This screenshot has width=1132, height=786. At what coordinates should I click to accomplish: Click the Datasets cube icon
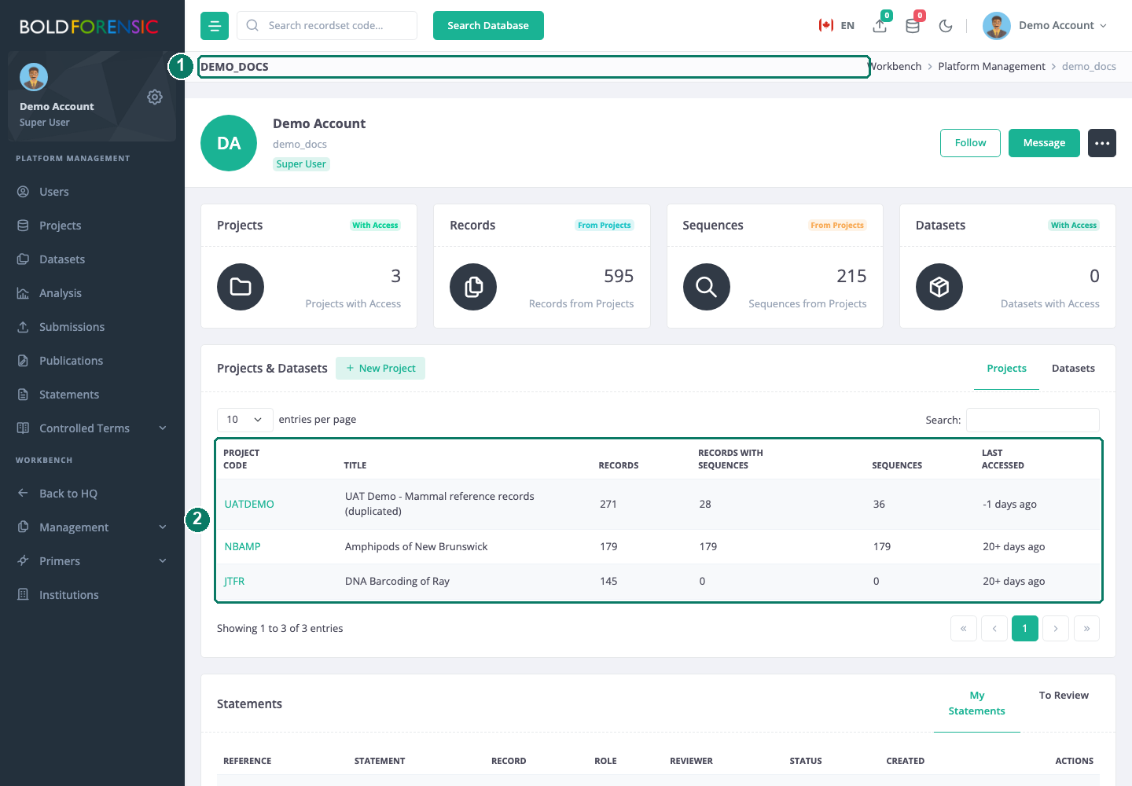point(939,287)
